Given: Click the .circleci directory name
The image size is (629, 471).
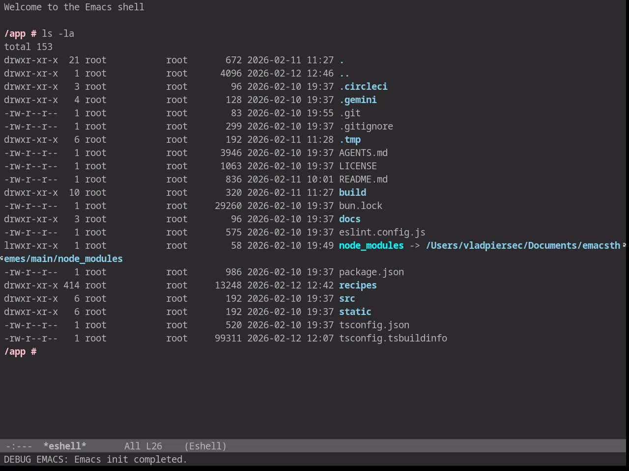Looking at the screenshot, I should (x=363, y=86).
